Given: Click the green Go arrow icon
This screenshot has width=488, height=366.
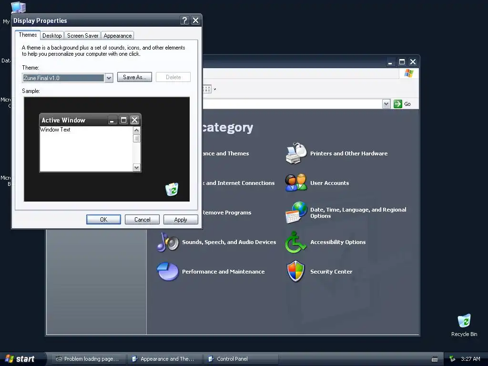Looking at the screenshot, I should pos(398,104).
